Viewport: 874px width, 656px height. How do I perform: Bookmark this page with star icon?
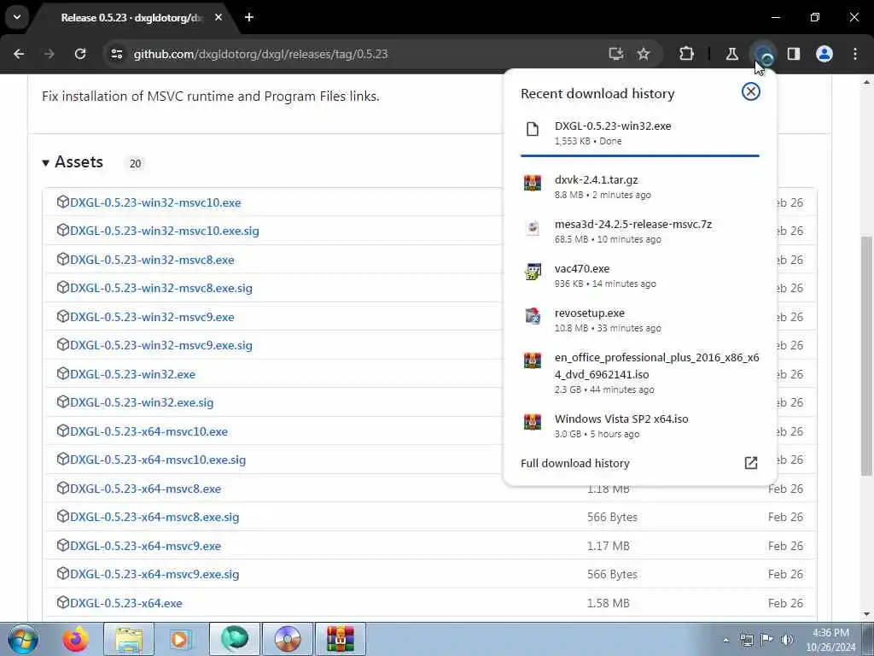pos(644,54)
